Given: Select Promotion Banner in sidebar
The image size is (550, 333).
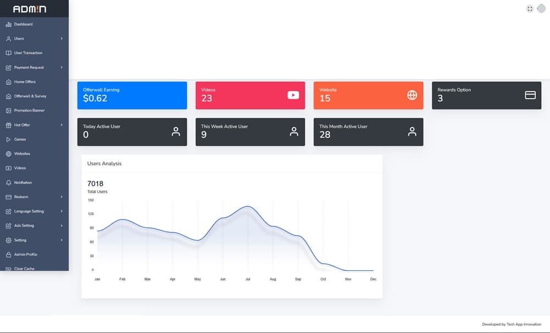Looking at the screenshot, I should click(29, 111).
